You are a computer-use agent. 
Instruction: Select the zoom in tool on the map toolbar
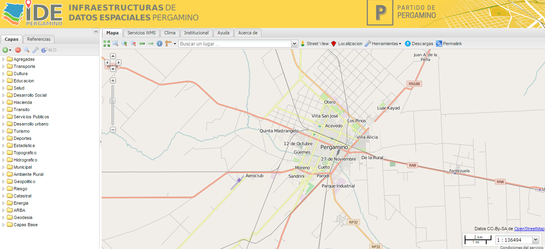[x=124, y=44]
